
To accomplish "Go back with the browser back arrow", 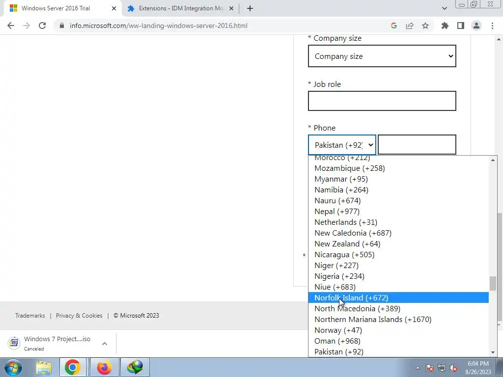I will 11,26.
